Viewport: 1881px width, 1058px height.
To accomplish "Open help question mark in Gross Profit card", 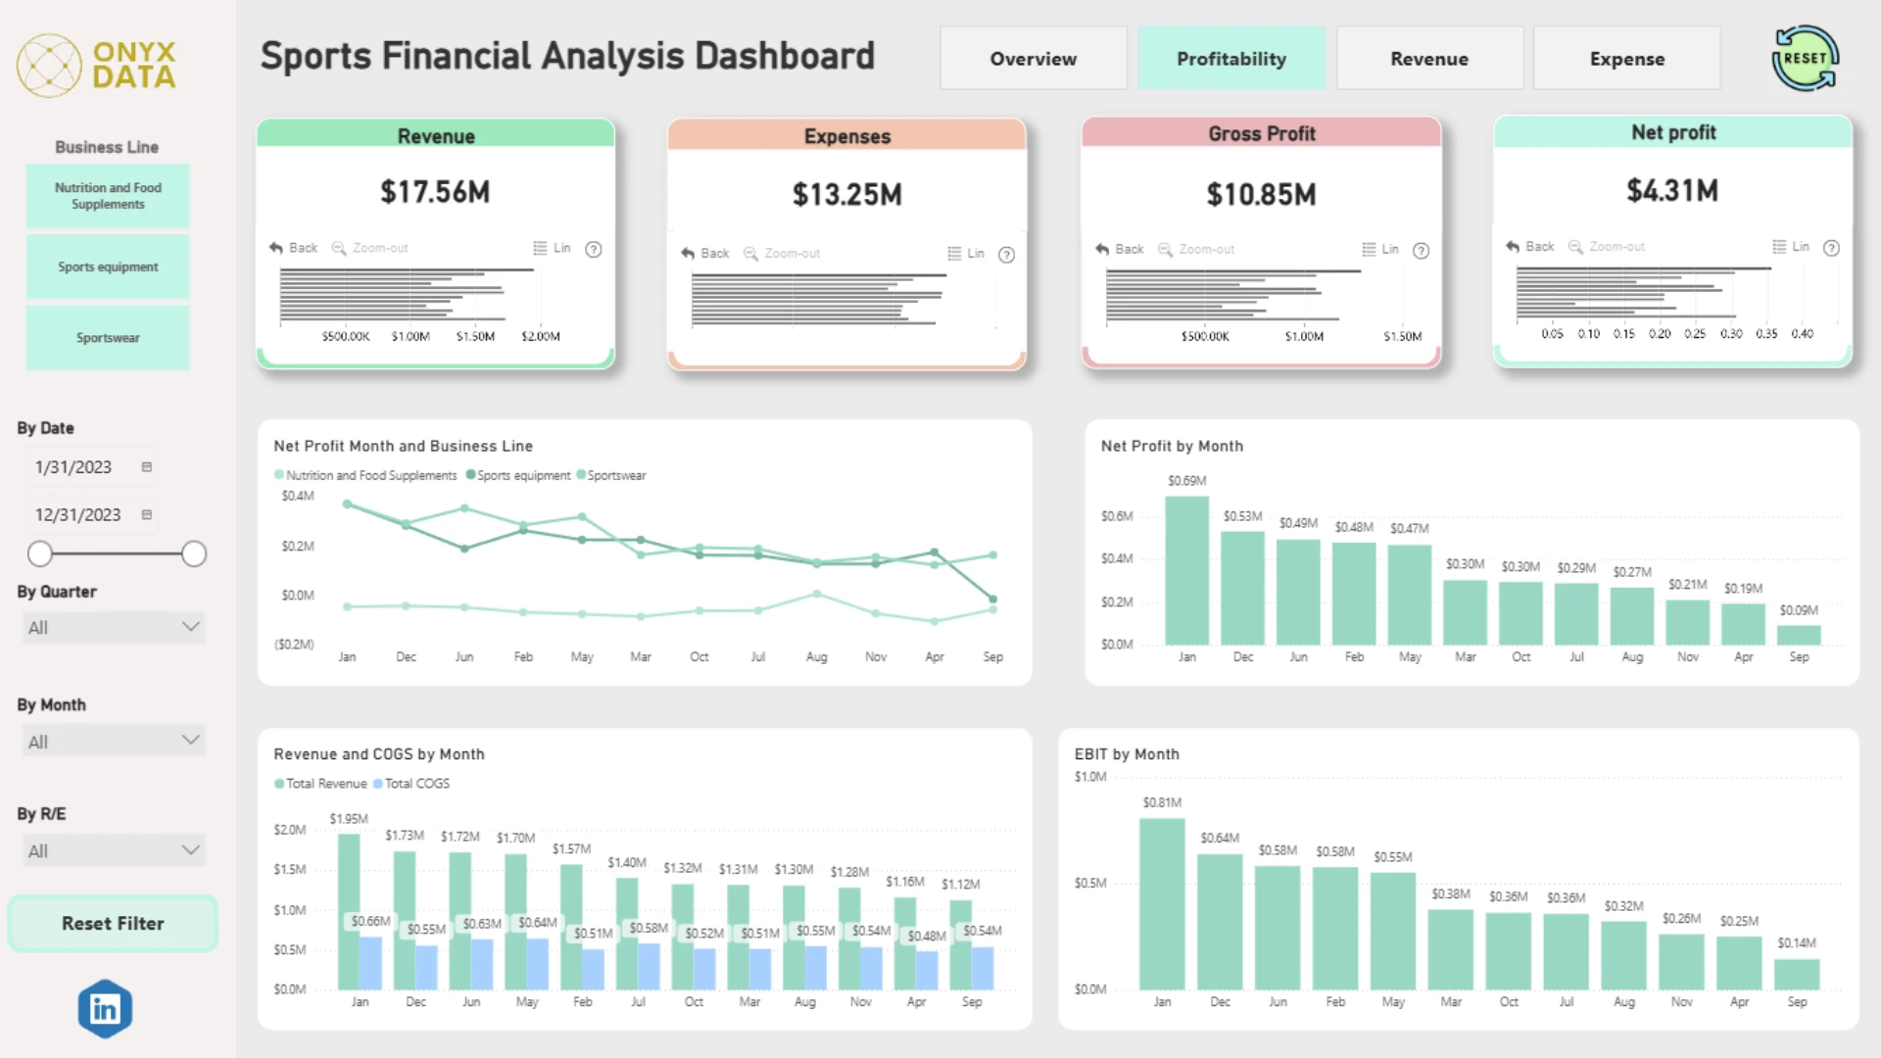I will click(1421, 251).
